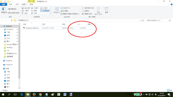This screenshot has height=97, width=173.
Task: Collapse the ribbon with the chevron
Action: [x=169, y=5]
